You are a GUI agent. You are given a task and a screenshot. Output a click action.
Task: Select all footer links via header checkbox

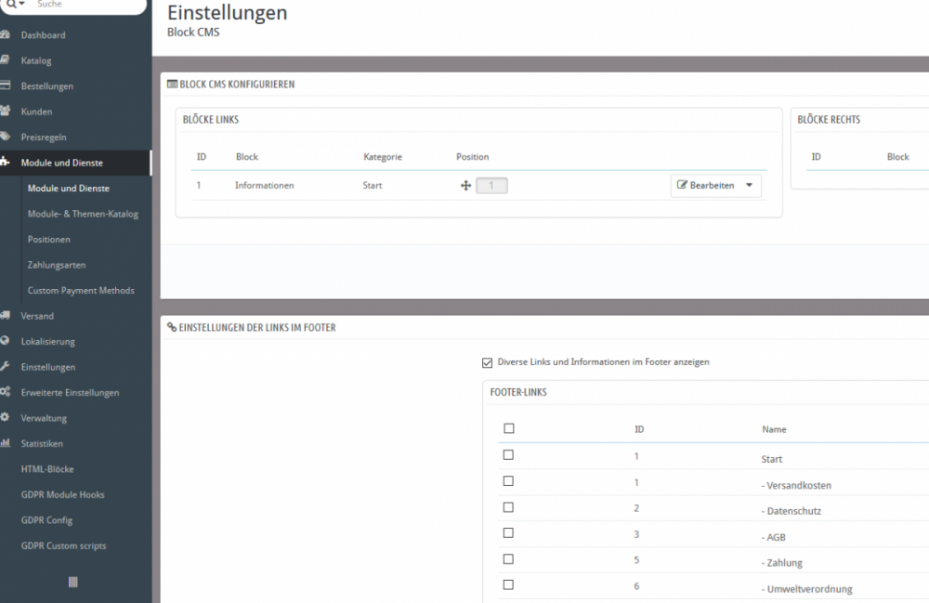[508, 428]
